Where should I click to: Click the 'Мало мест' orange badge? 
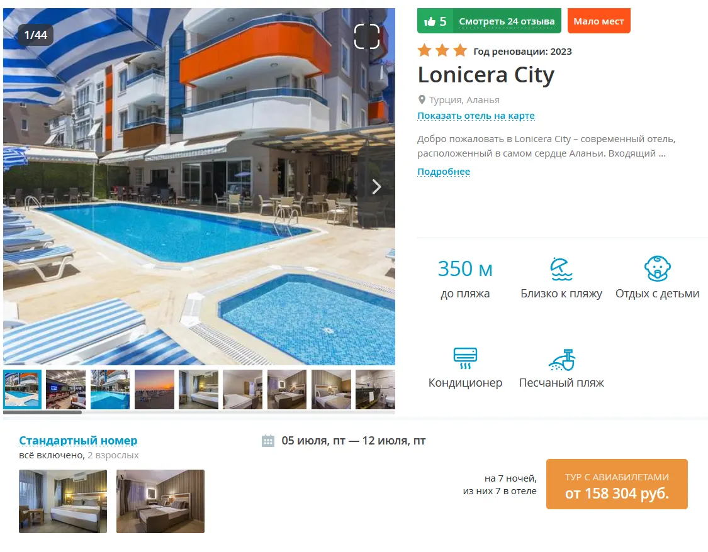598,21
